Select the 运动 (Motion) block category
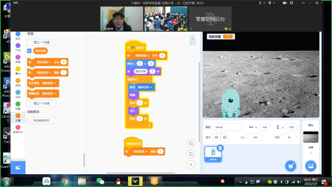332x187 pixels. 18,36
